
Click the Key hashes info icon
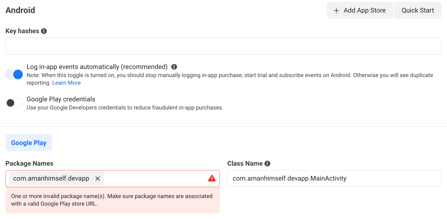[44, 31]
